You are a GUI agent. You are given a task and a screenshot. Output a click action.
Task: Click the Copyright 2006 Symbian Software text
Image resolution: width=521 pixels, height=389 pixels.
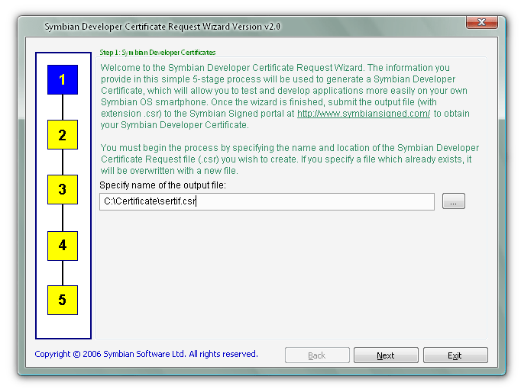click(x=146, y=354)
